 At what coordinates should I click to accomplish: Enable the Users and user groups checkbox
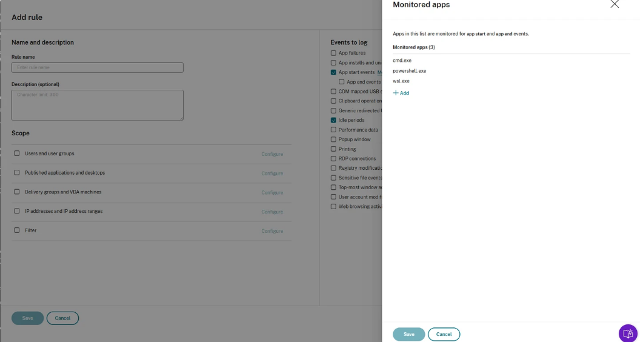click(17, 153)
